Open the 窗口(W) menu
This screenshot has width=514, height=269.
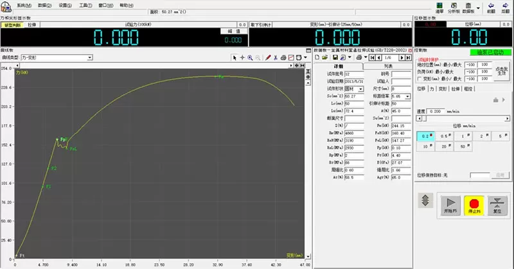(x=106, y=5)
